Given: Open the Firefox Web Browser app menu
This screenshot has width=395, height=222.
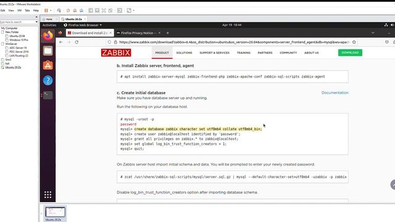Looking at the screenshot, I should (83, 25).
